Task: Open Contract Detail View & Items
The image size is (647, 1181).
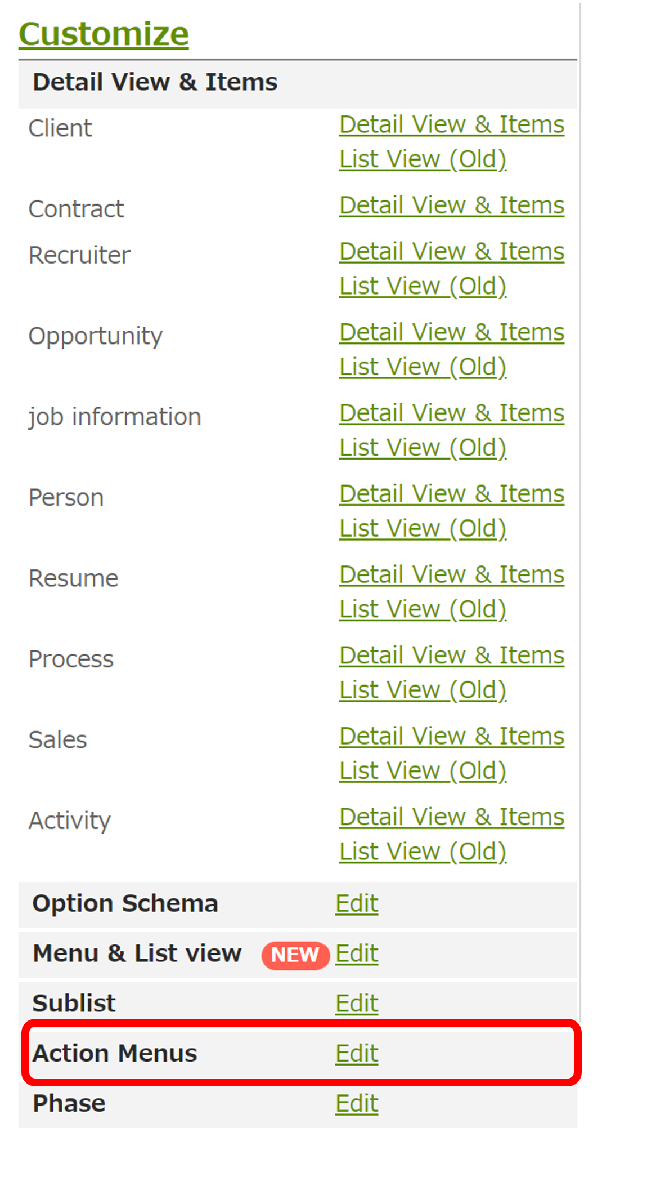Action: tap(451, 206)
